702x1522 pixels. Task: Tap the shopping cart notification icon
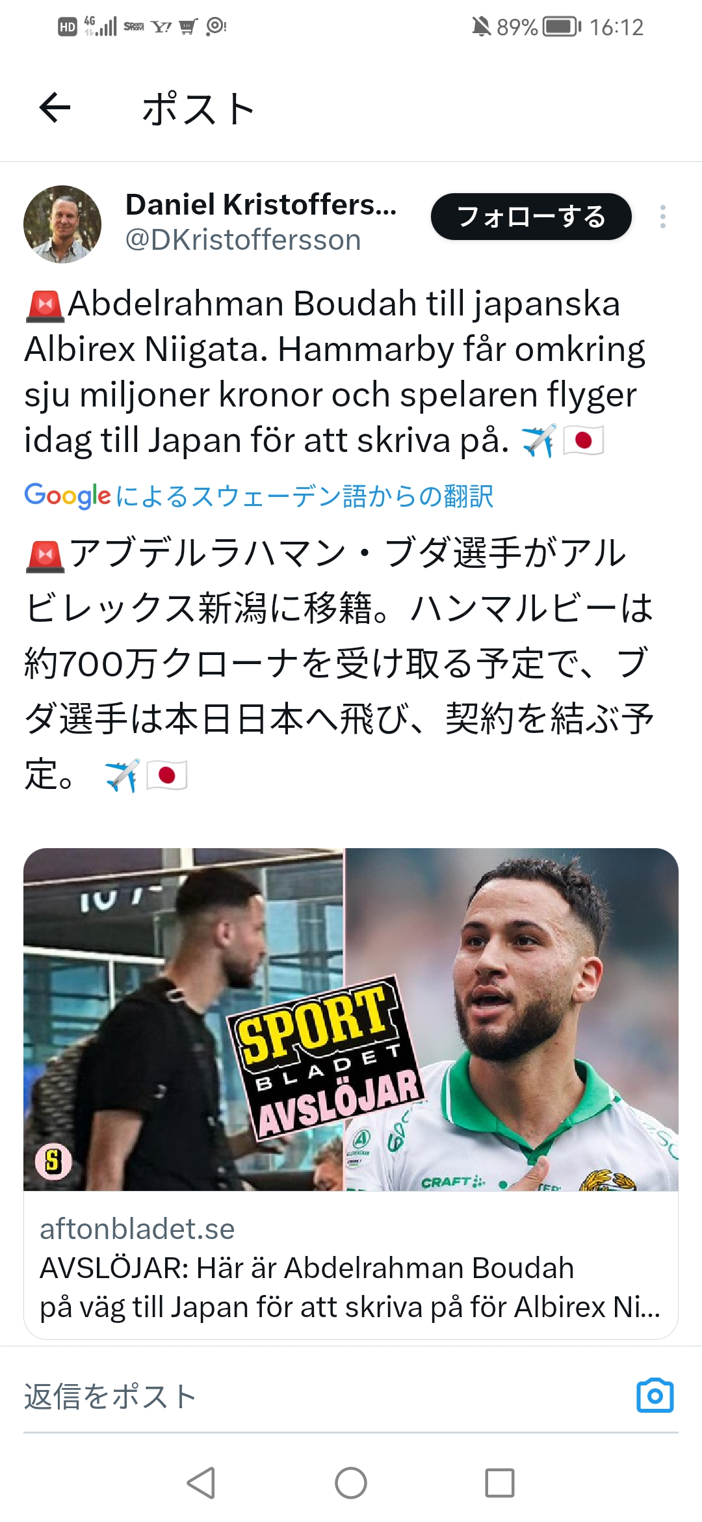point(188,27)
